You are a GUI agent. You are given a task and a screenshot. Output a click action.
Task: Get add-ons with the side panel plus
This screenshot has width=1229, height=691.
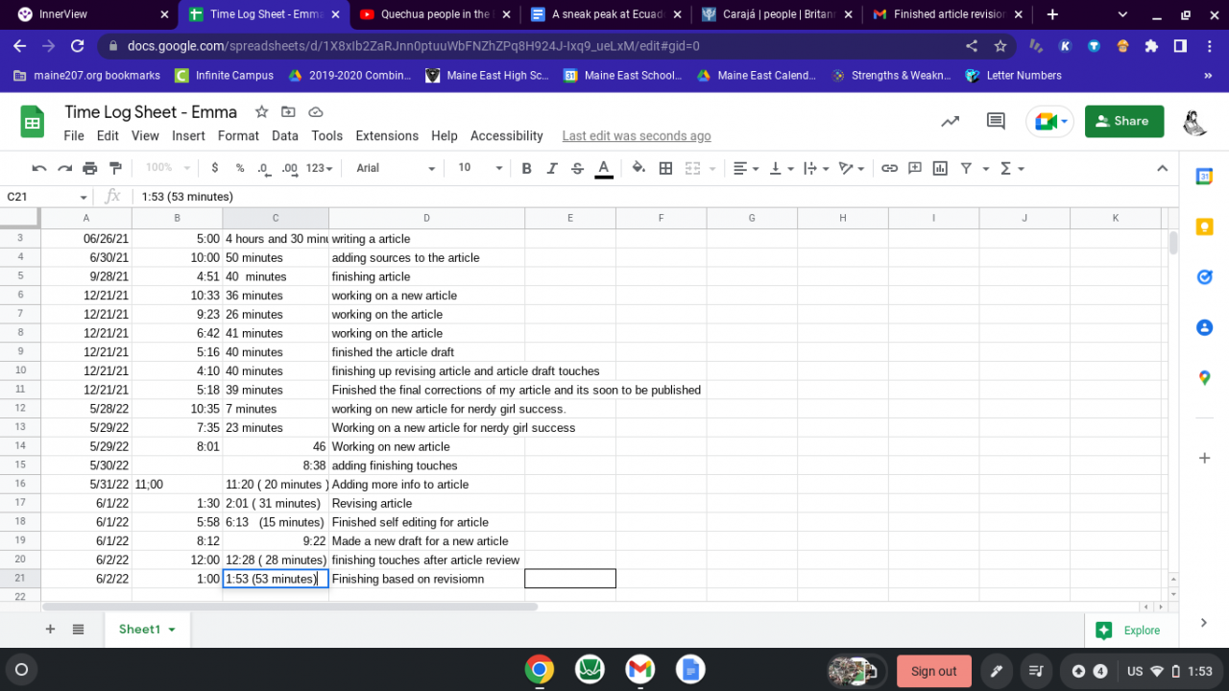coord(1204,459)
